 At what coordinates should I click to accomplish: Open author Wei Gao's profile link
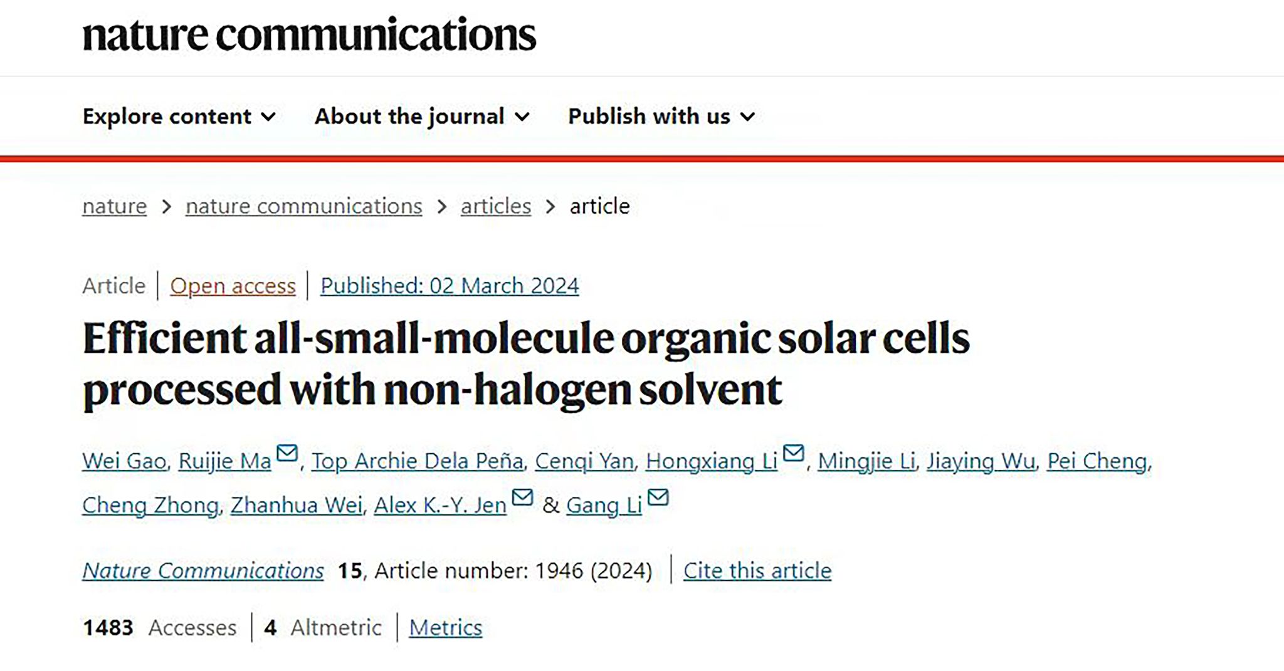point(124,461)
